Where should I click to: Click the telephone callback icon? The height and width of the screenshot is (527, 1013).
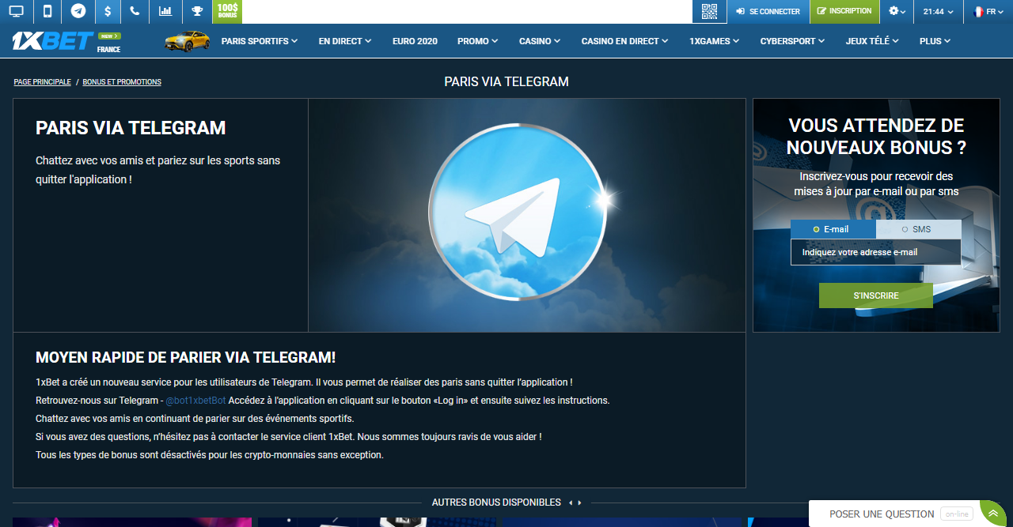tap(135, 11)
